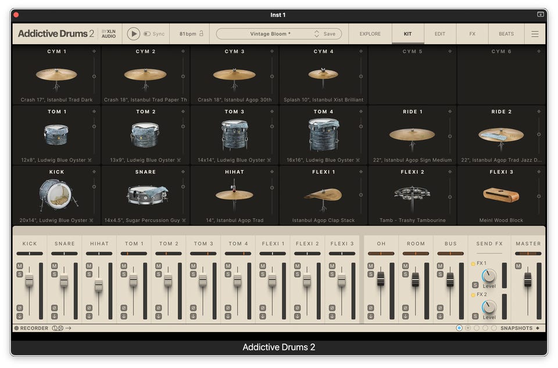Click the down arrow icon on TOM 2 channel
This screenshot has height=368, width=558.
(158, 316)
